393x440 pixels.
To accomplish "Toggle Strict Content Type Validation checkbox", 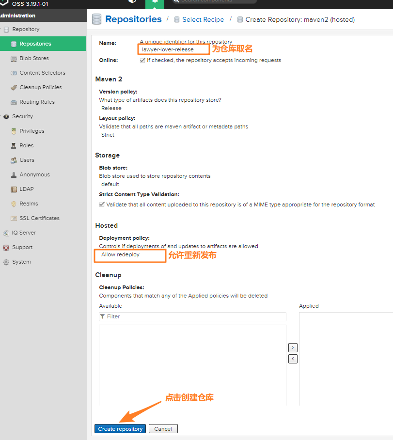I will [102, 204].
